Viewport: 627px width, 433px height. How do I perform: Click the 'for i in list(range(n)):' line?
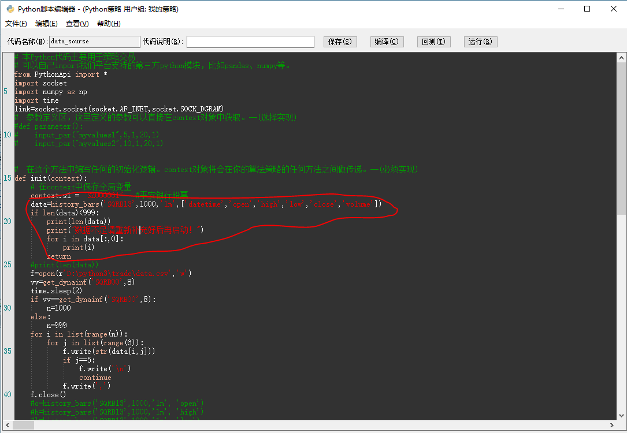[x=79, y=334]
